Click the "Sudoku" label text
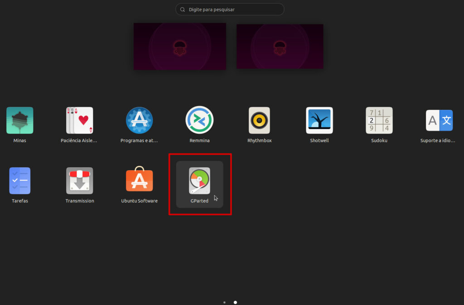The width and height of the screenshot is (464, 305). 379,140
